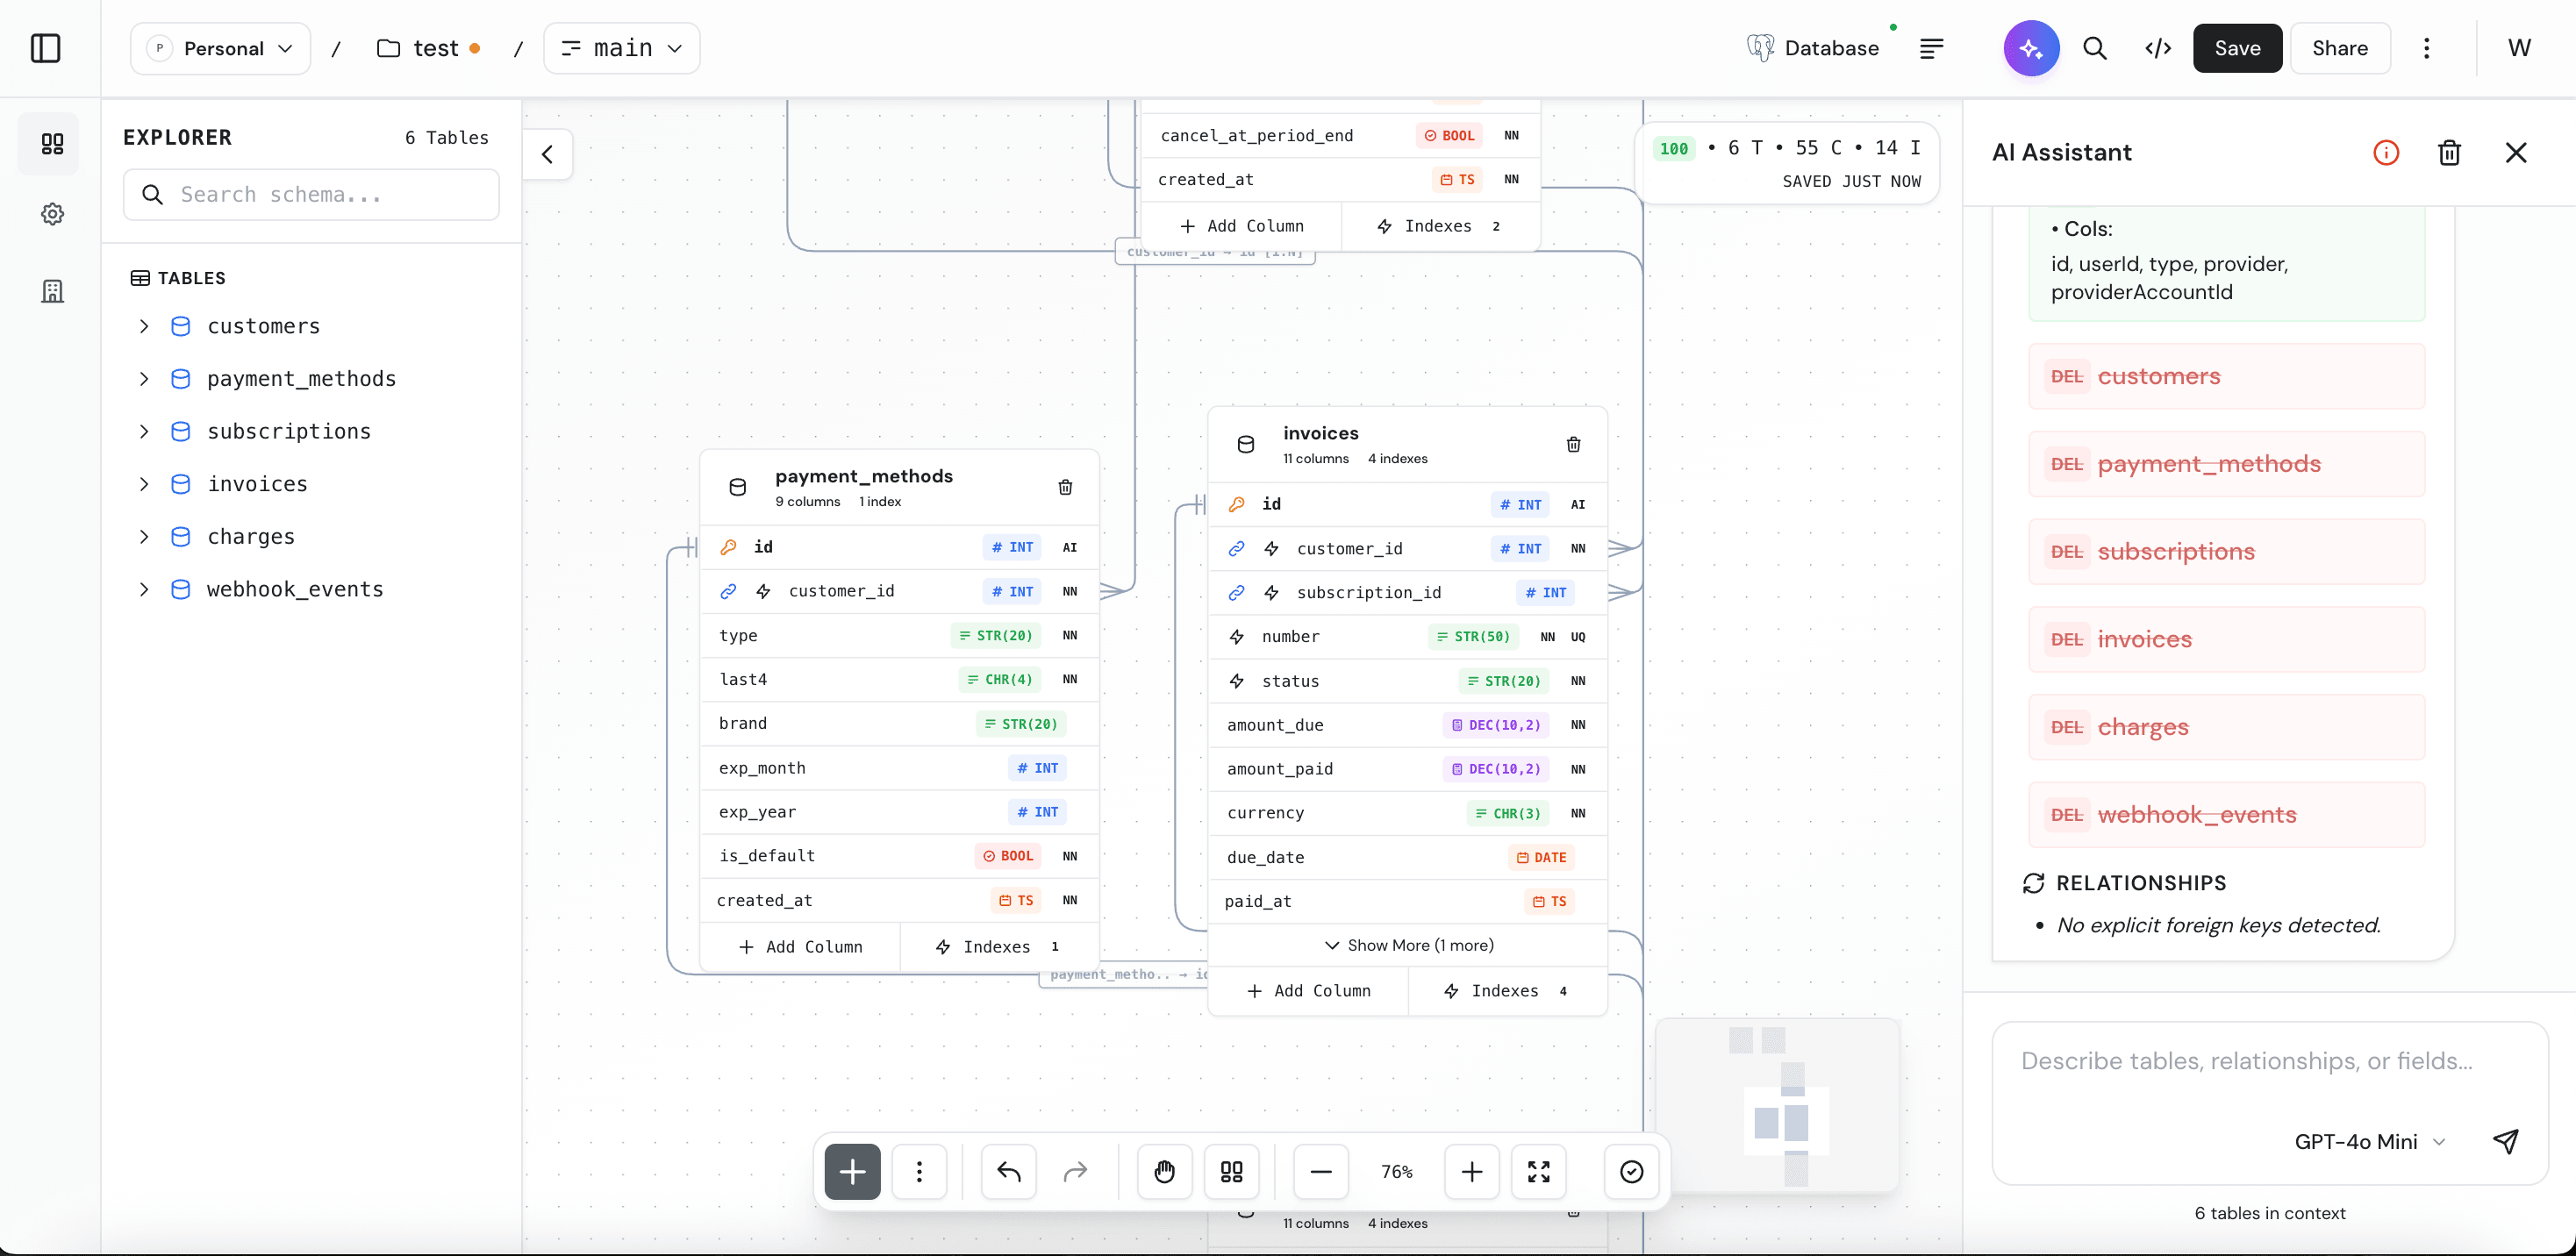
Task: Expand the customers table in Explorer
Action: click(143, 326)
